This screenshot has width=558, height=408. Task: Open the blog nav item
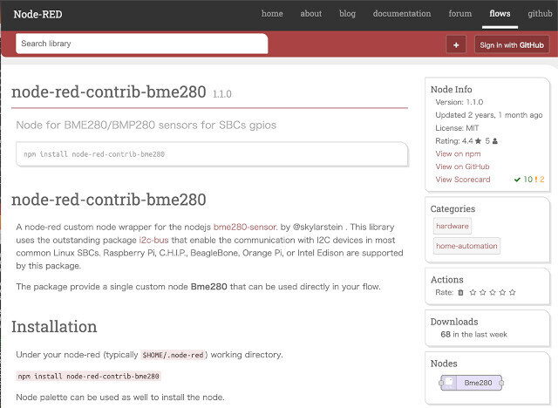347,14
